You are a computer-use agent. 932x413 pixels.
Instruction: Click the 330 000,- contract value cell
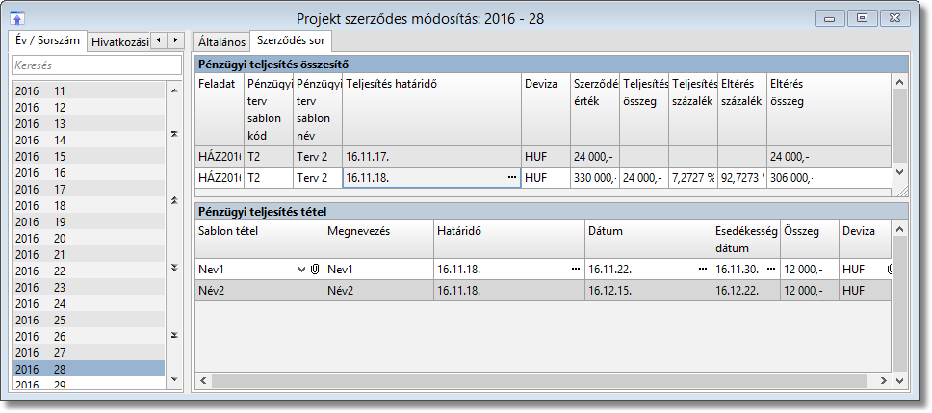tap(594, 178)
